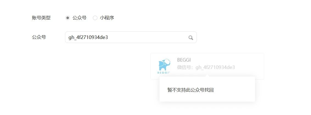The height and width of the screenshot is (115, 311).
Task: Choose 公众号 by clicking its radio label text
Action: pos(80,18)
